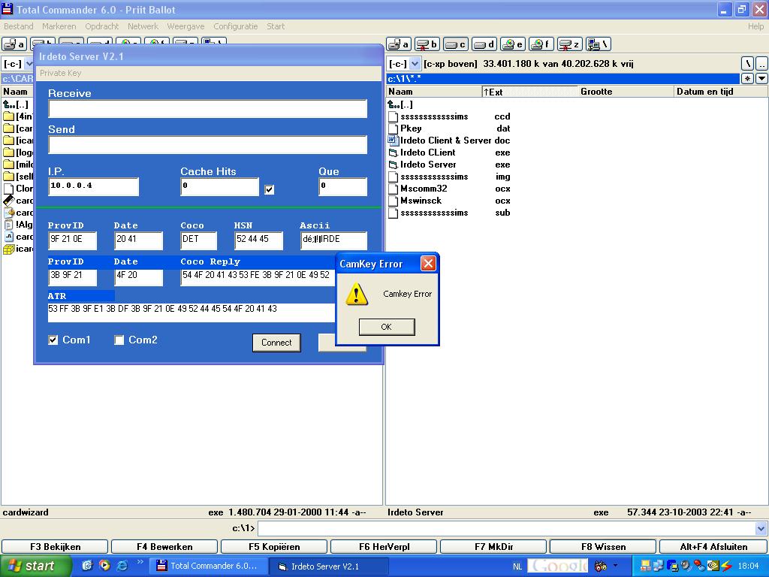Select network drive z in the right drive bar
The image size is (769, 577).
pyautogui.click(x=569, y=44)
